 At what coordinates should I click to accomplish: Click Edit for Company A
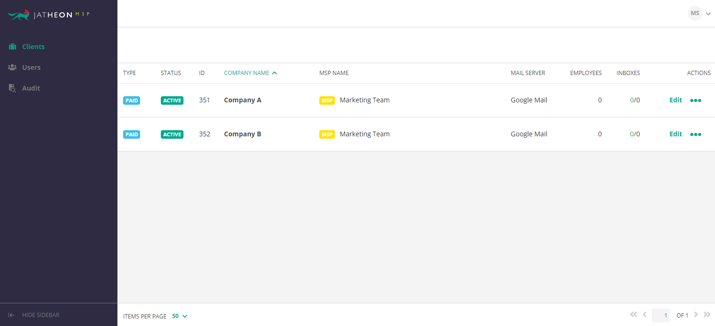676,100
